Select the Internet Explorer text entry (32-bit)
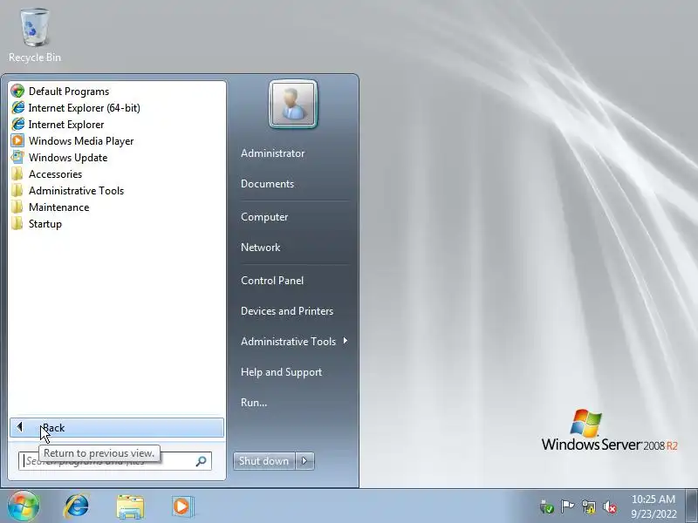 tap(66, 125)
